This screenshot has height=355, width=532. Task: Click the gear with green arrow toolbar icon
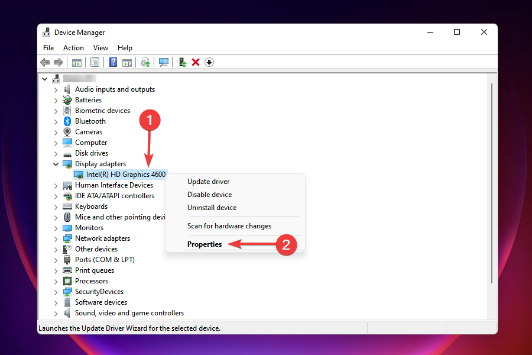tap(145, 63)
